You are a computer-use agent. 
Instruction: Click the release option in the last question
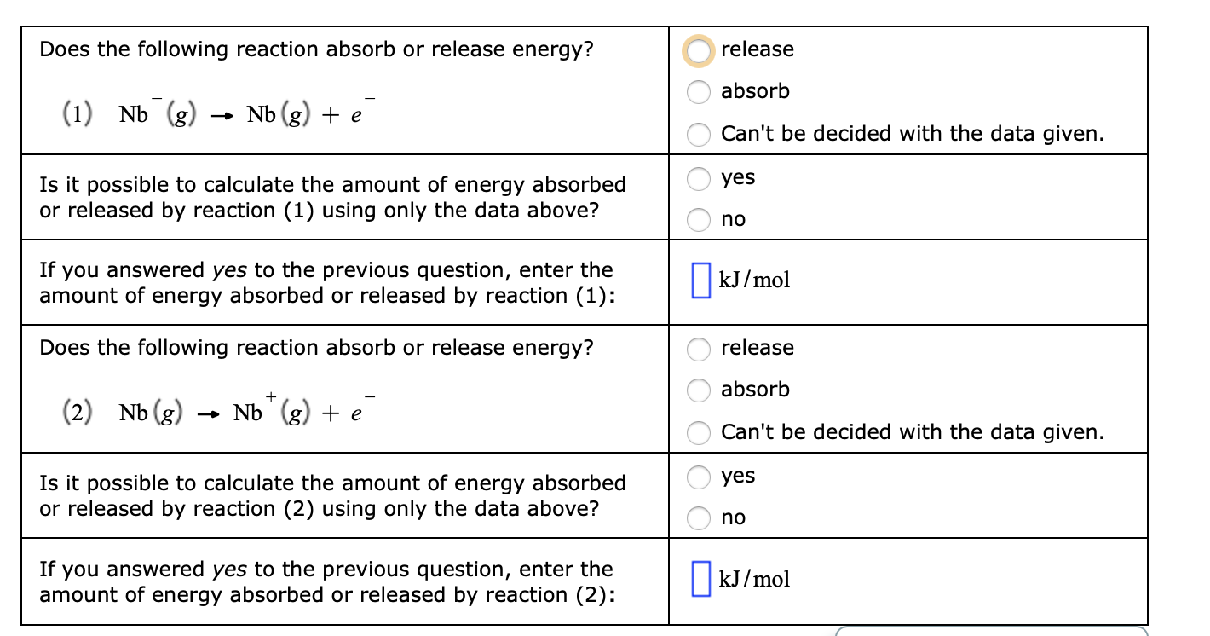click(x=699, y=349)
